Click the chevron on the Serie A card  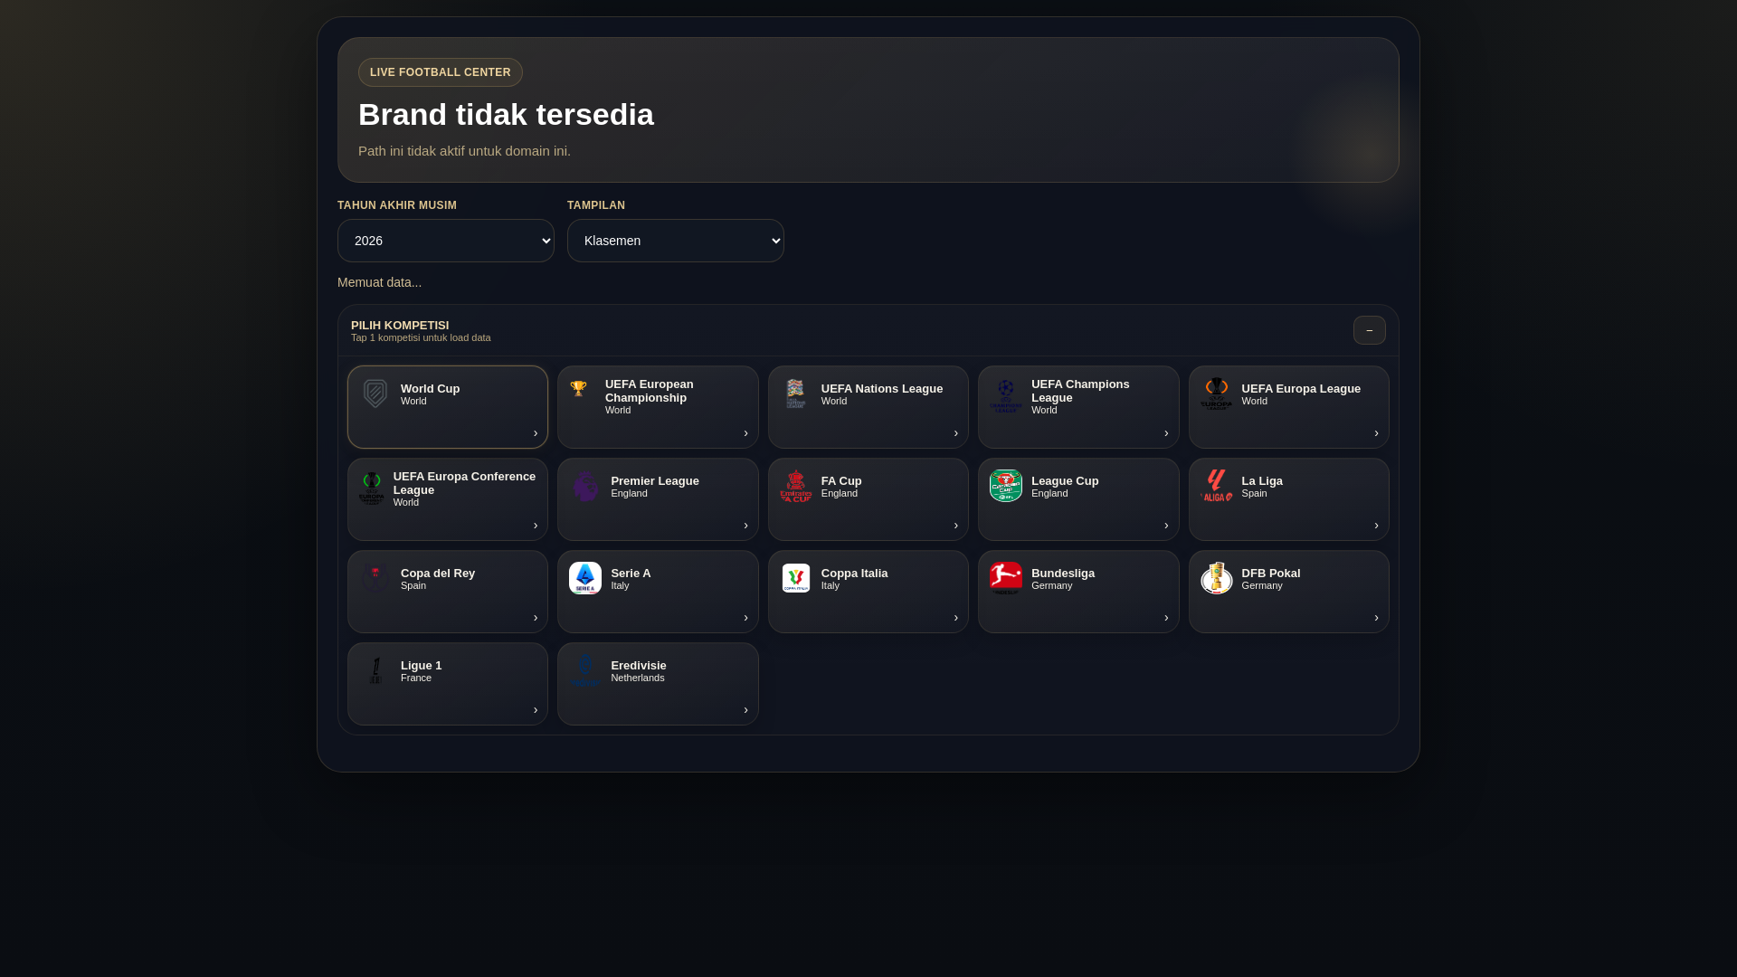(745, 618)
